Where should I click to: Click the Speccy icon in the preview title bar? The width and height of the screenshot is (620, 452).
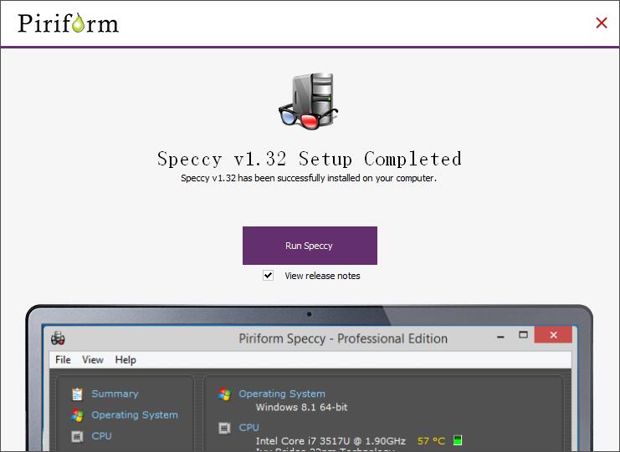tap(58, 338)
